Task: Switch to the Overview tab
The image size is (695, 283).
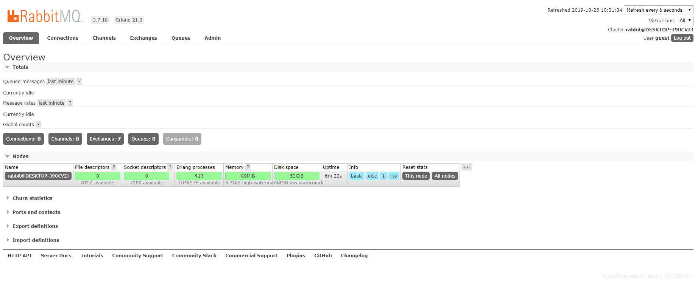Action: [21, 38]
